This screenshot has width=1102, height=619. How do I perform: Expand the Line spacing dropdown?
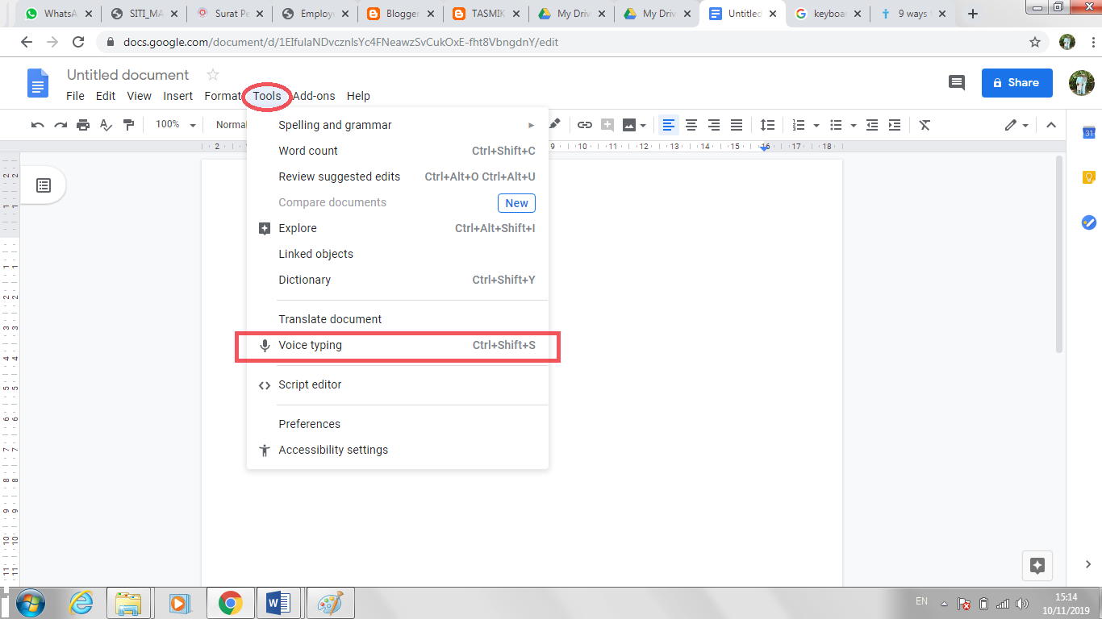767,124
